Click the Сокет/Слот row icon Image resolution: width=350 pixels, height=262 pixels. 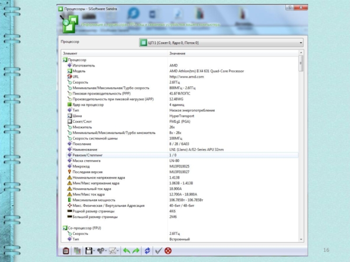click(x=70, y=121)
